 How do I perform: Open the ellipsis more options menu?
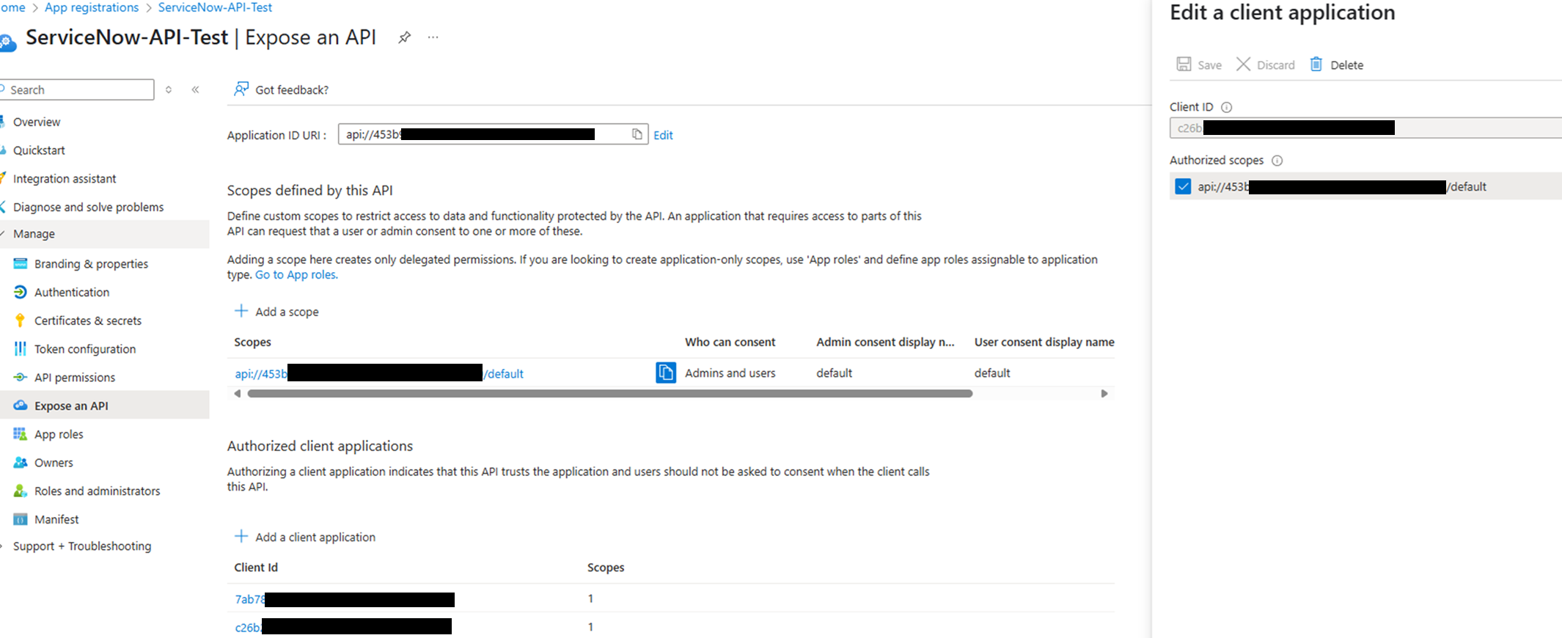coord(433,37)
